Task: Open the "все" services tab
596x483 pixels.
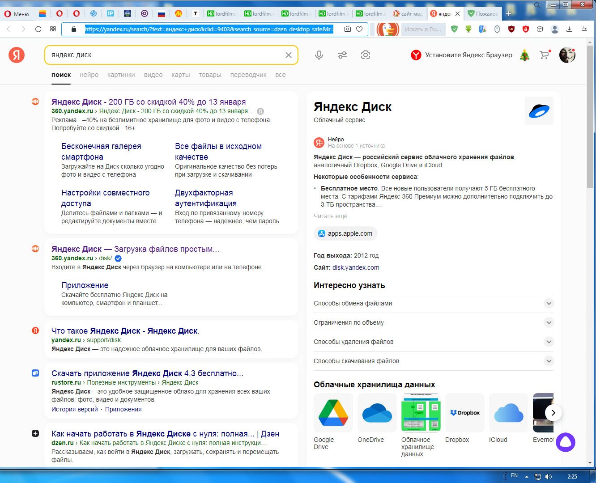Action: (x=281, y=75)
